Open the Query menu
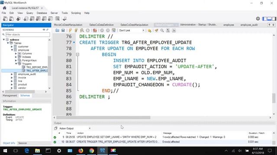The image size is (277, 155). (29, 13)
